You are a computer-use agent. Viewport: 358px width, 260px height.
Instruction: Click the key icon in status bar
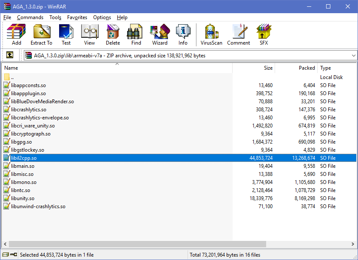14,254
